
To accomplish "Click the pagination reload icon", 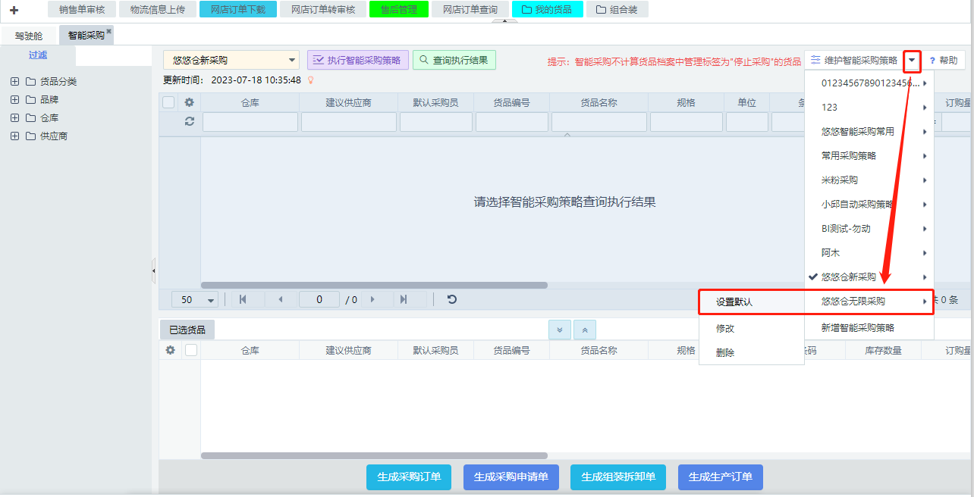I will [452, 299].
